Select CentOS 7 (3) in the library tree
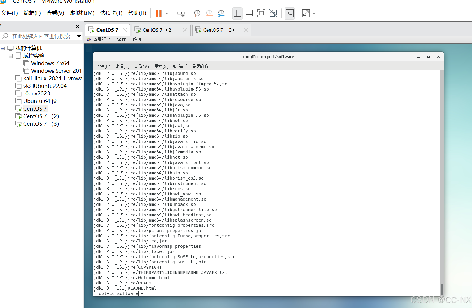Screen dimensions: 472x308 coord(38,124)
